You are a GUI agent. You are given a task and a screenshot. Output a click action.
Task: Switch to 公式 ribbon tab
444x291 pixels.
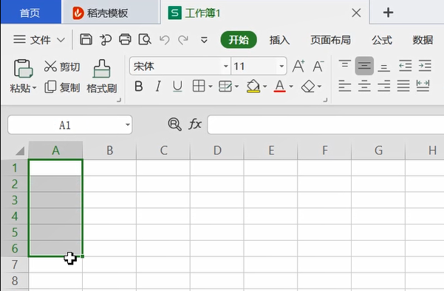382,40
